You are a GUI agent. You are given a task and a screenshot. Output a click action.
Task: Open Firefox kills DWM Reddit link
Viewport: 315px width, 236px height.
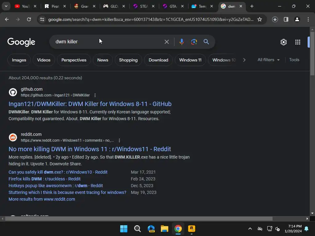45,179
